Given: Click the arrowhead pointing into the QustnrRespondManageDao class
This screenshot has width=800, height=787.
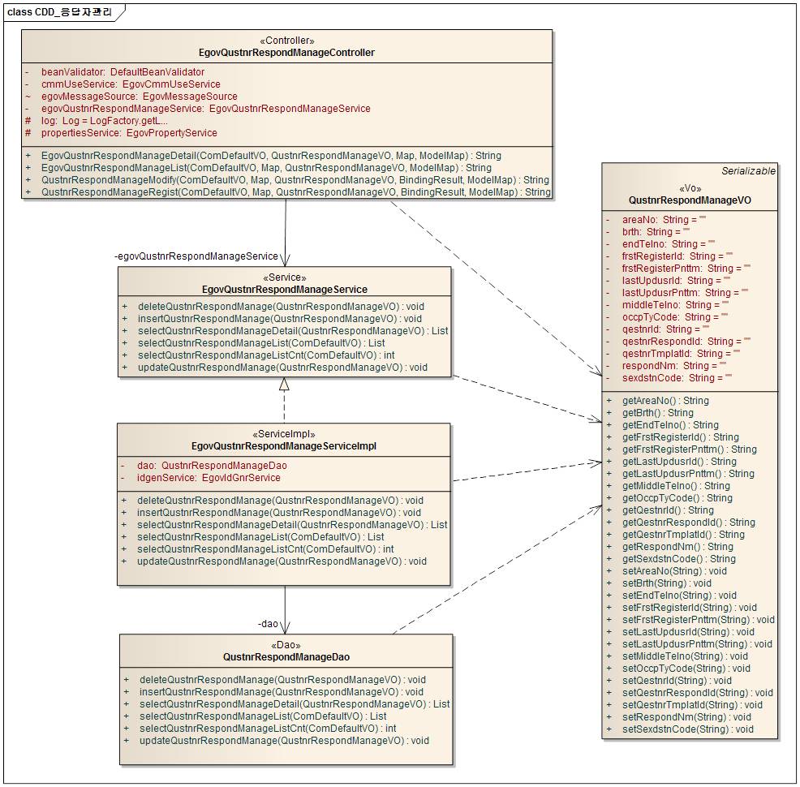Looking at the screenshot, I should click(285, 628).
